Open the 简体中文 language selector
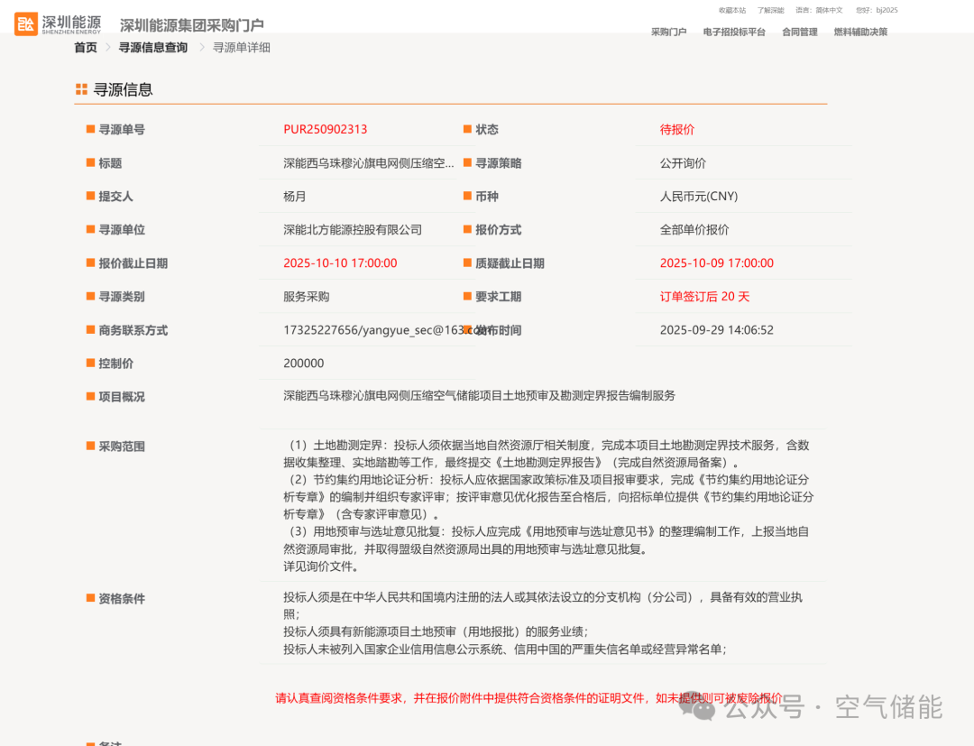974x746 pixels. (x=829, y=11)
